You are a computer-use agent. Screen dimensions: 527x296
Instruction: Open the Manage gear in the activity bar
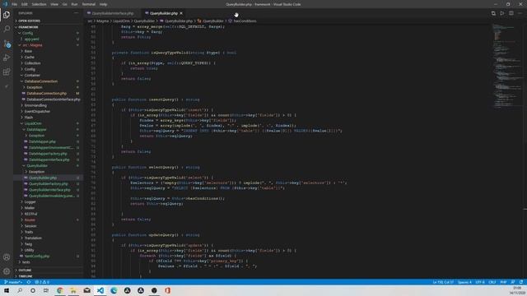7,271
